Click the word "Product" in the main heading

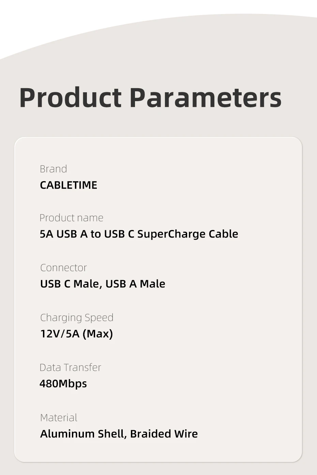pos(70,98)
